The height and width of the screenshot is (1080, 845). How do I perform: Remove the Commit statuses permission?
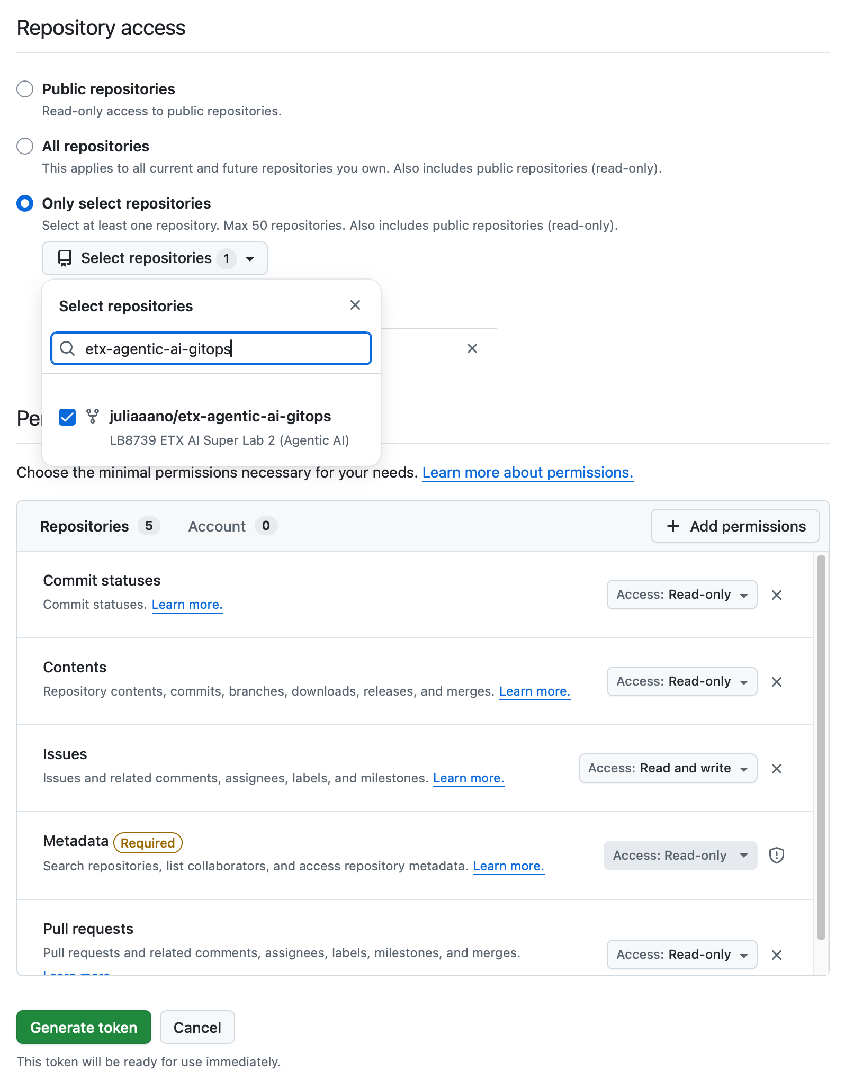pos(777,595)
